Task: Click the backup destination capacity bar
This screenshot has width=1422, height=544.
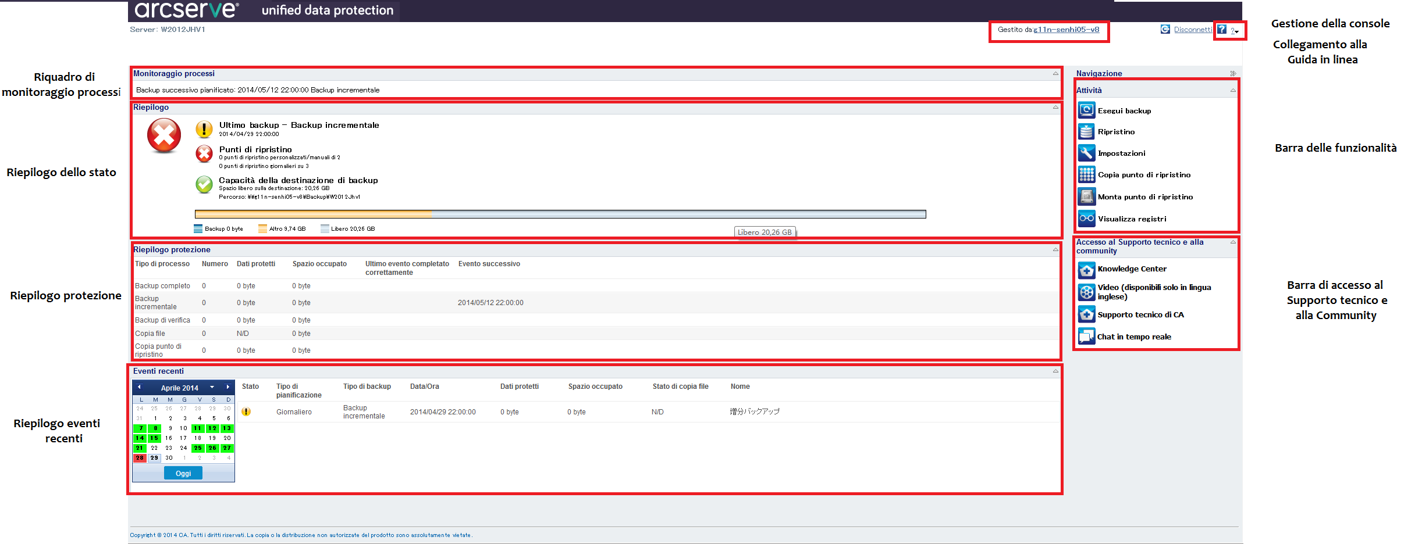Action: pyautogui.click(x=559, y=213)
